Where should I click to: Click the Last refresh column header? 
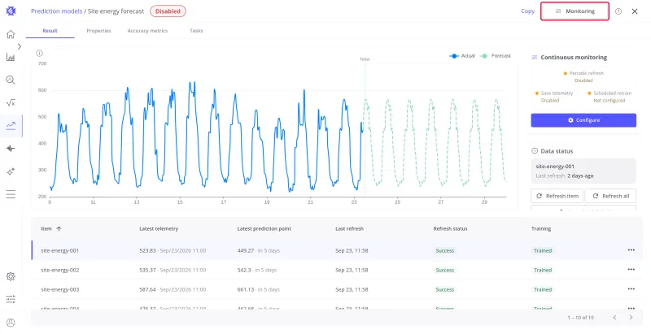point(350,228)
